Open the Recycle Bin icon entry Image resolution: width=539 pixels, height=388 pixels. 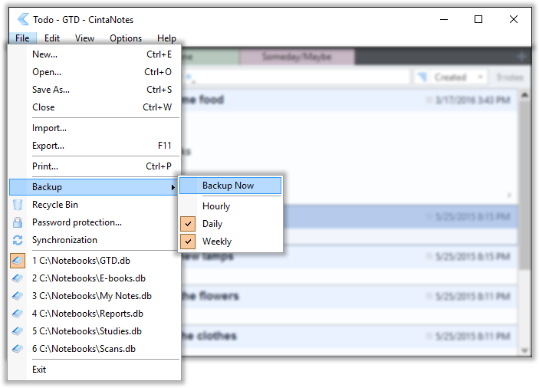tap(18, 205)
